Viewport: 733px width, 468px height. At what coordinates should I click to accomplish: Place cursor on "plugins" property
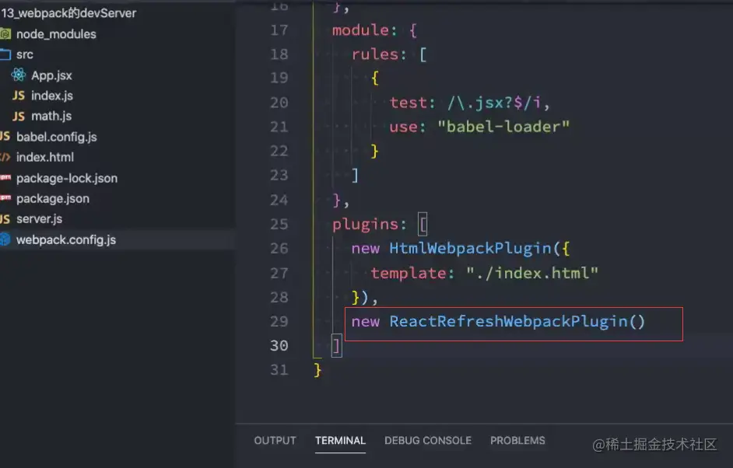(365, 225)
